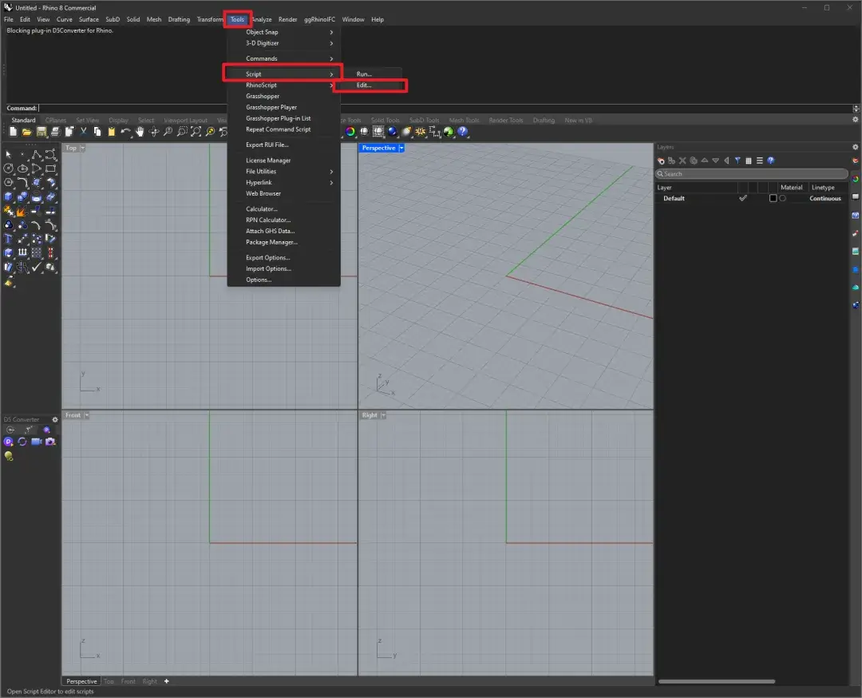
Task: Open the Top viewport title dropdown arrow
Action: pos(82,148)
